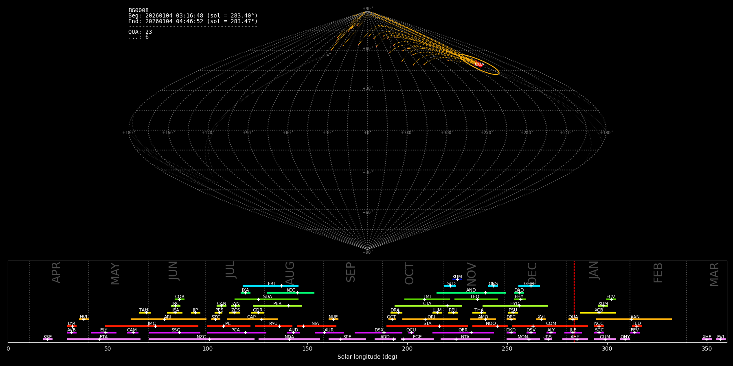Click the red COM shower bar
The height and width of the screenshot is (366, 733).
(x=562, y=326)
